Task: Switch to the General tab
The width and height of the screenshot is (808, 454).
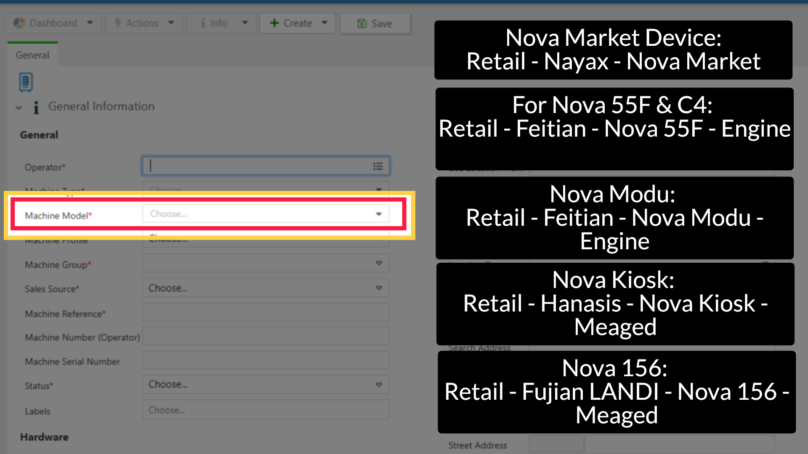Action: (32, 55)
